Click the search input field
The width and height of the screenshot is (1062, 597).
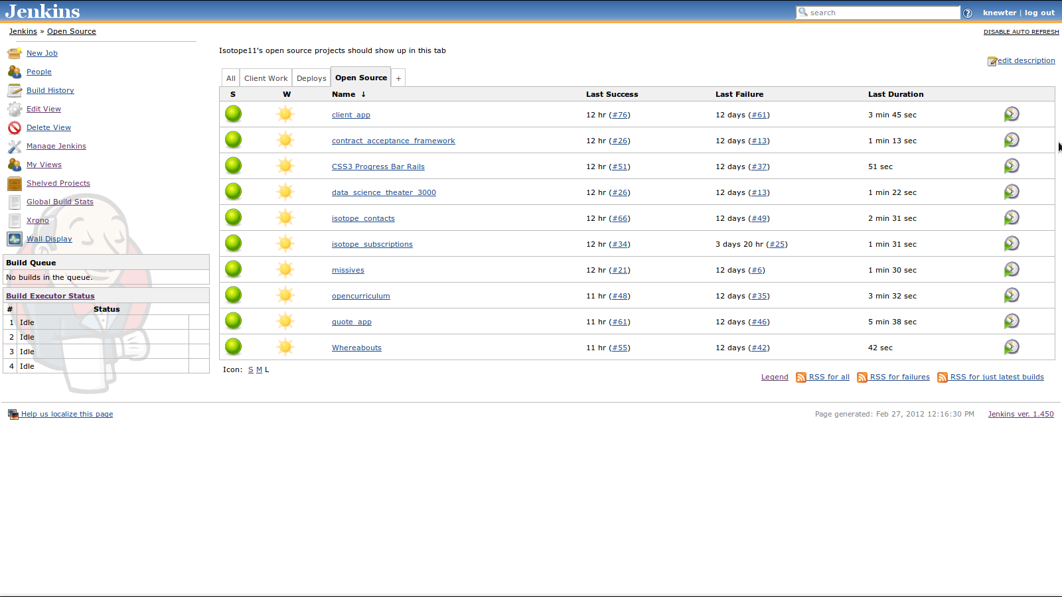877,13
